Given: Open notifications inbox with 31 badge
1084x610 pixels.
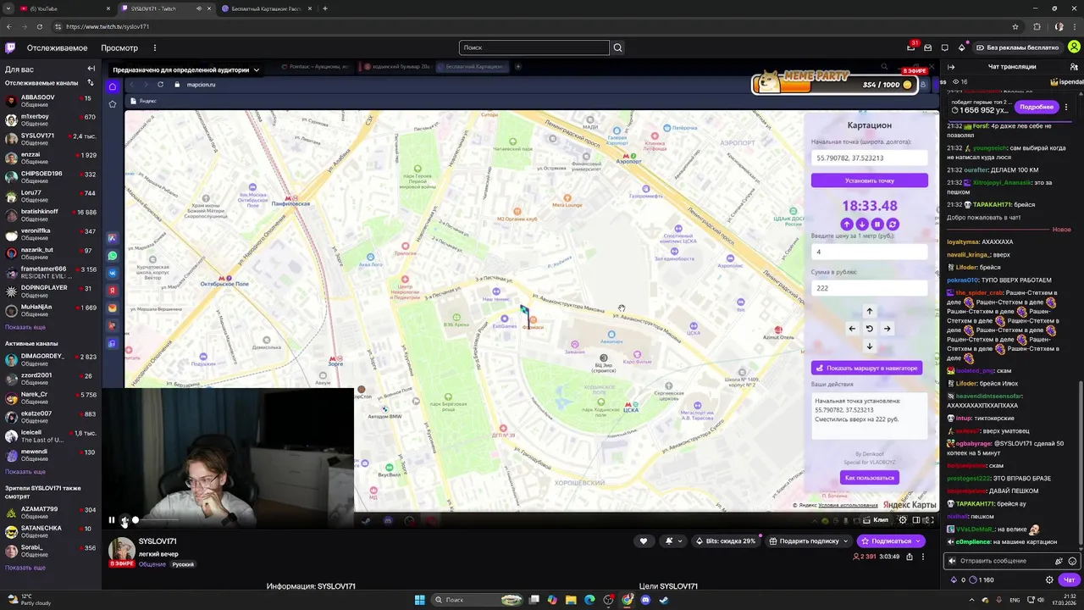Looking at the screenshot, I should (911, 47).
